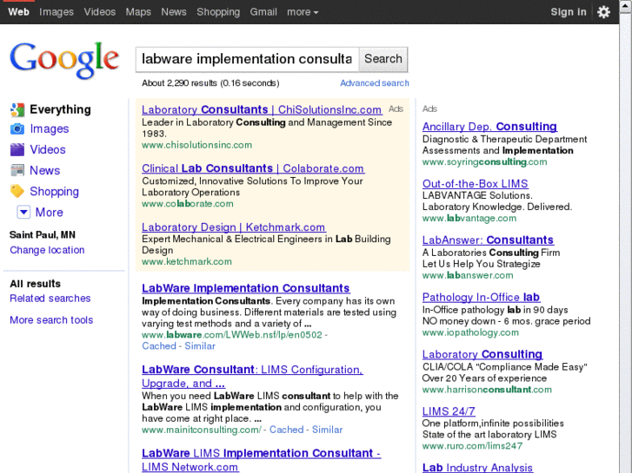The image size is (632, 473).
Task: Open Shopping in the top navigation bar
Action: [218, 12]
